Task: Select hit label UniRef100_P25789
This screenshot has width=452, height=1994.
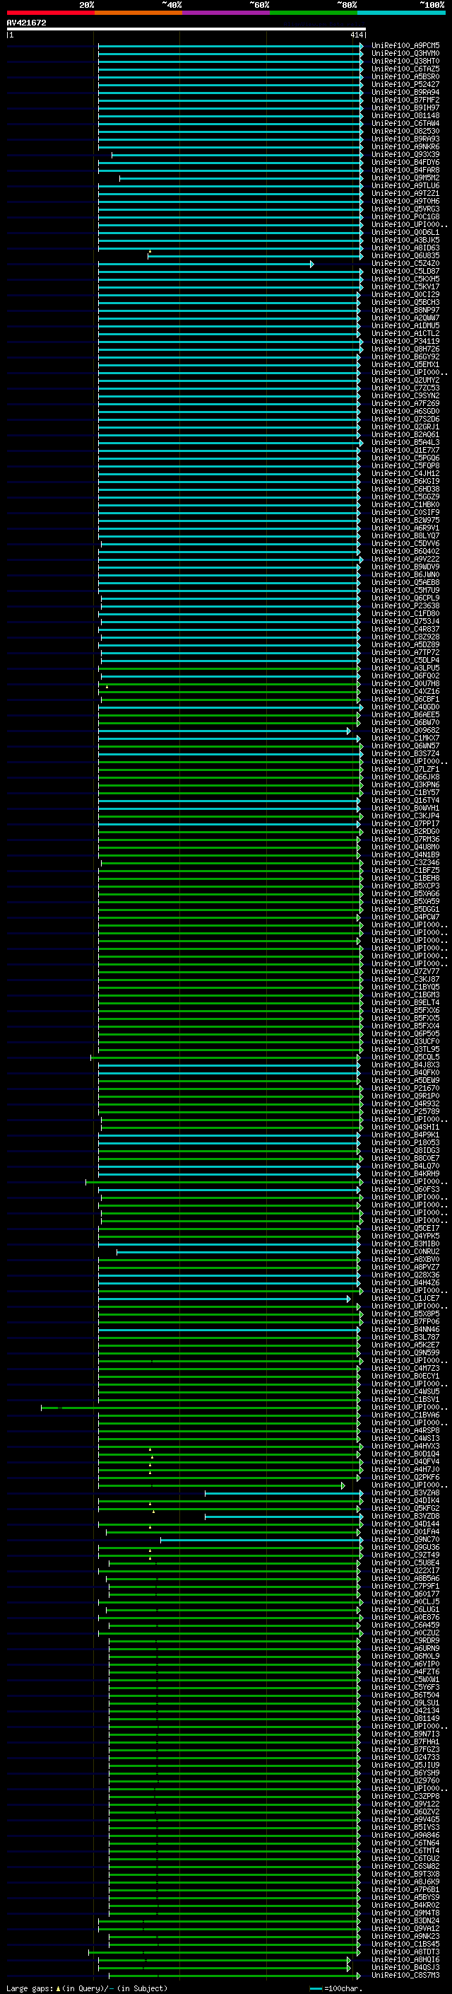Action: [x=405, y=1111]
